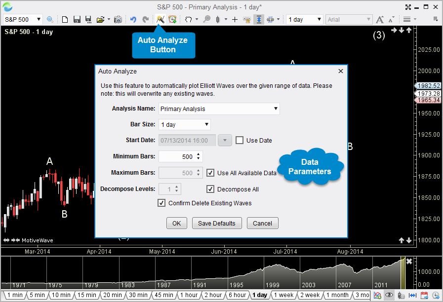
Task: Toggle the eye visibility icon in bottom bar
Action: click(389, 295)
